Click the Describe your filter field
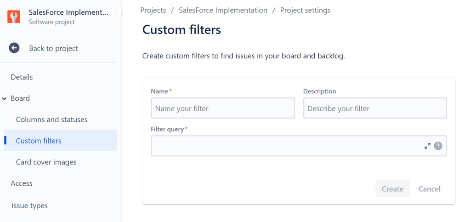459x222 pixels. point(374,108)
